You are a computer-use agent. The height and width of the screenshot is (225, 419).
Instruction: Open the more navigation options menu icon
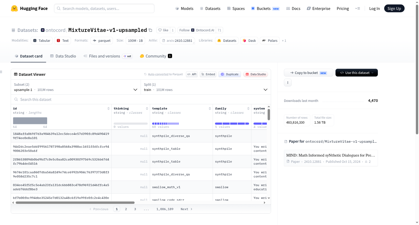(x=357, y=8)
